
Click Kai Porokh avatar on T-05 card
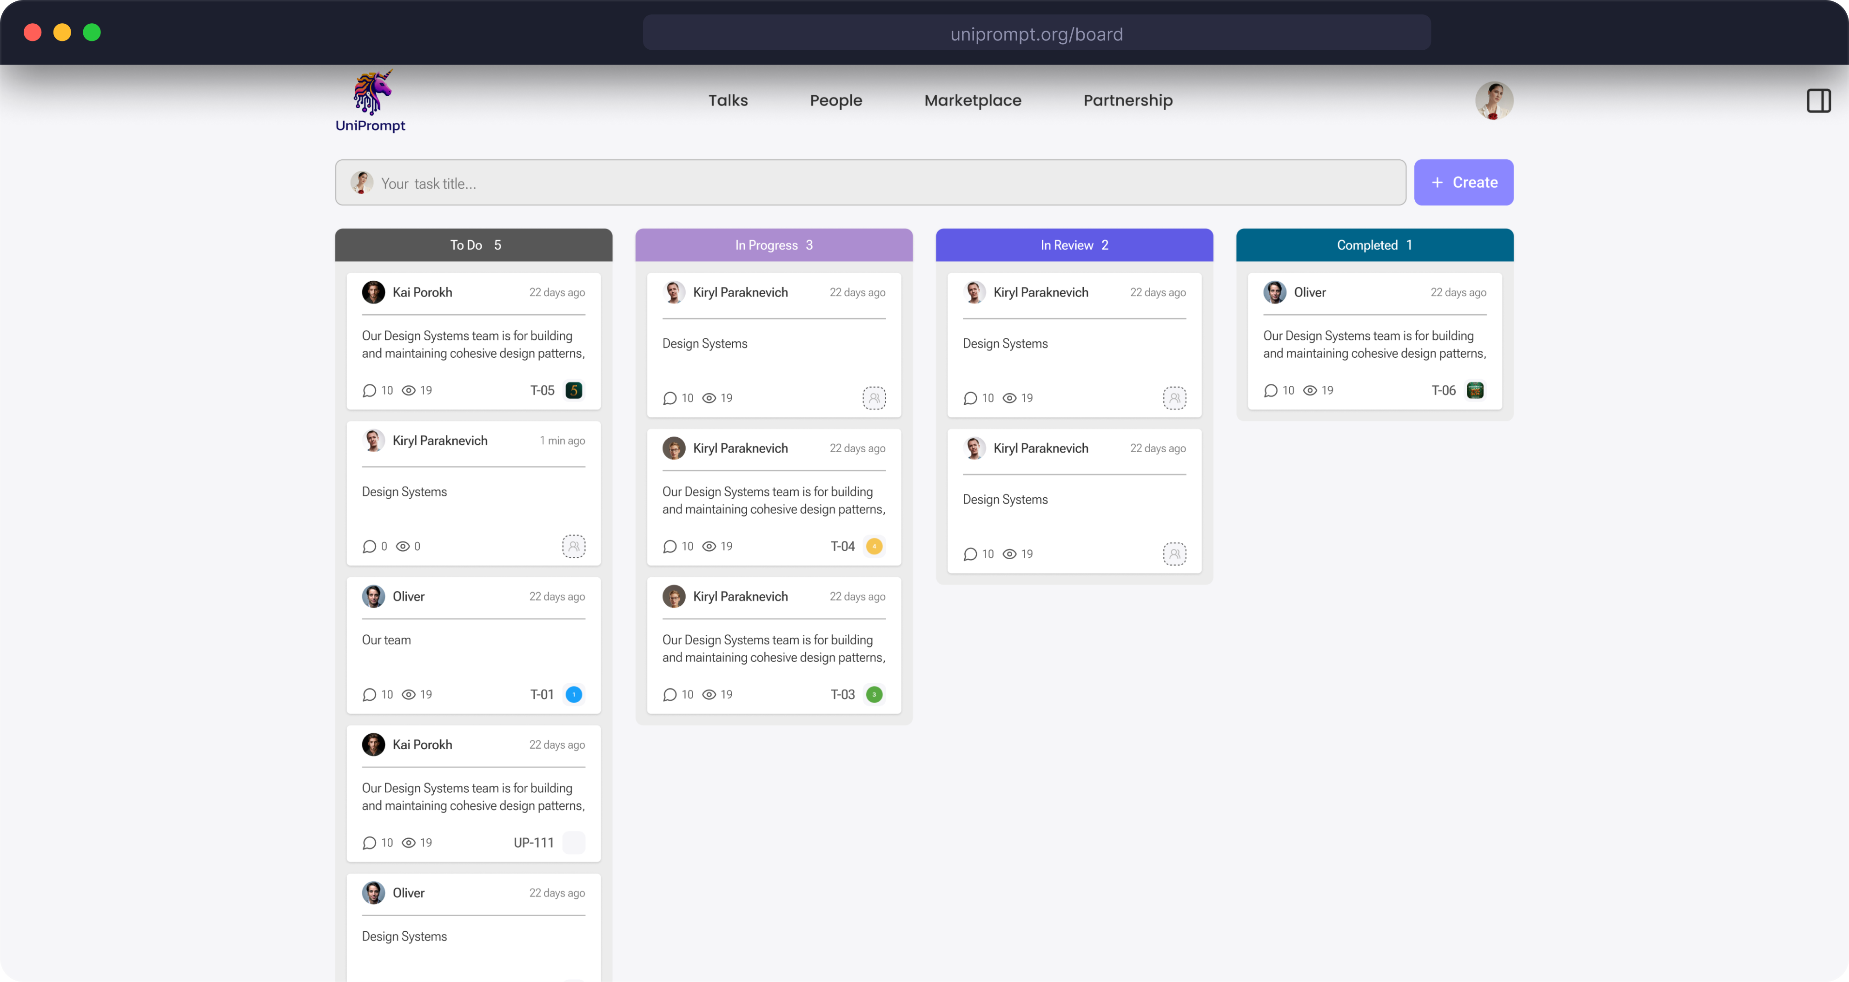point(373,292)
